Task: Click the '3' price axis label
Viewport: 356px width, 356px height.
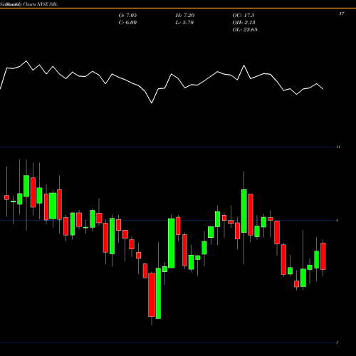Action: (x=337, y=342)
